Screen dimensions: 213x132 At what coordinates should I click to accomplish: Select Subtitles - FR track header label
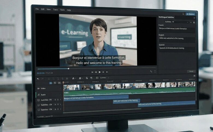pyautogui.click(x=46, y=100)
